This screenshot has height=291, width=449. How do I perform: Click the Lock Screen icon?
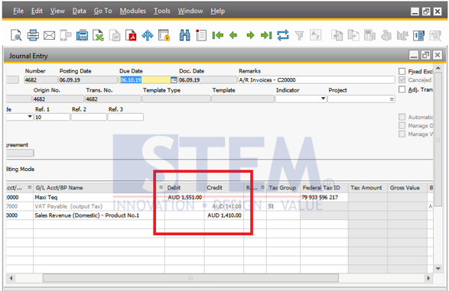(164, 35)
